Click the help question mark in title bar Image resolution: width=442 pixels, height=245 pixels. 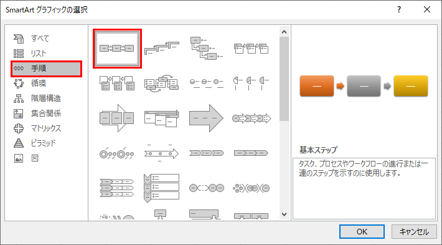pyautogui.click(x=399, y=9)
